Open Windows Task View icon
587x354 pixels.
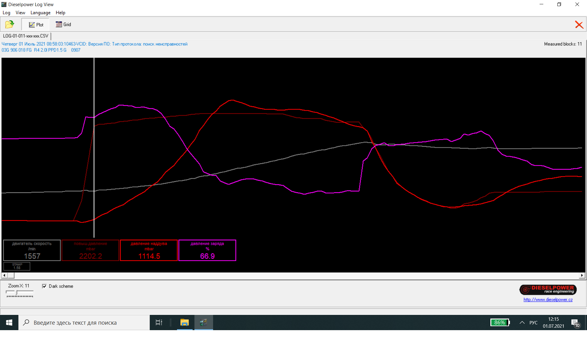[x=159, y=323]
